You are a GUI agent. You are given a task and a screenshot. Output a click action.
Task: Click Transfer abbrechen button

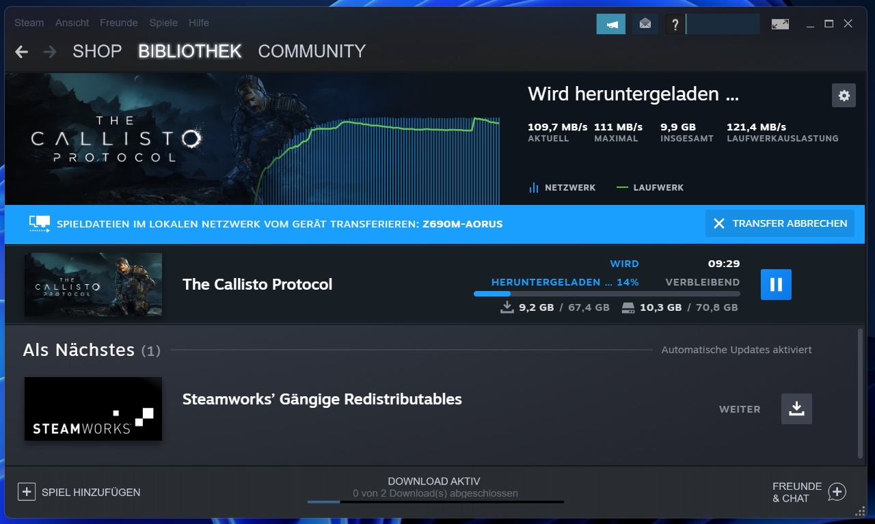pyautogui.click(x=780, y=223)
